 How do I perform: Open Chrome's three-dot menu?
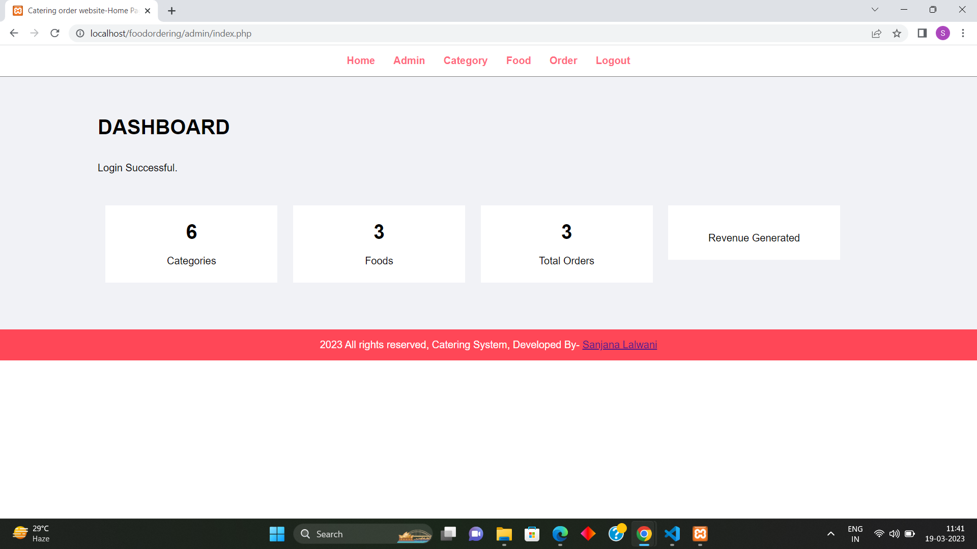coord(963,33)
